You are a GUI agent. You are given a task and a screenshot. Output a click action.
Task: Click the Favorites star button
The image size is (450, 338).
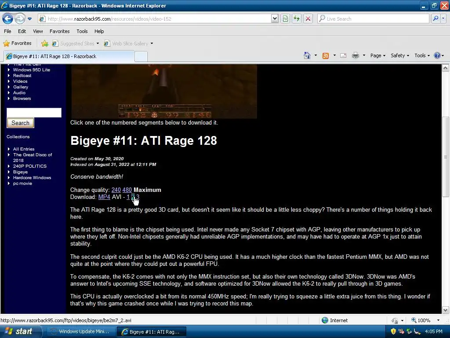pyautogui.click(x=17, y=44)
